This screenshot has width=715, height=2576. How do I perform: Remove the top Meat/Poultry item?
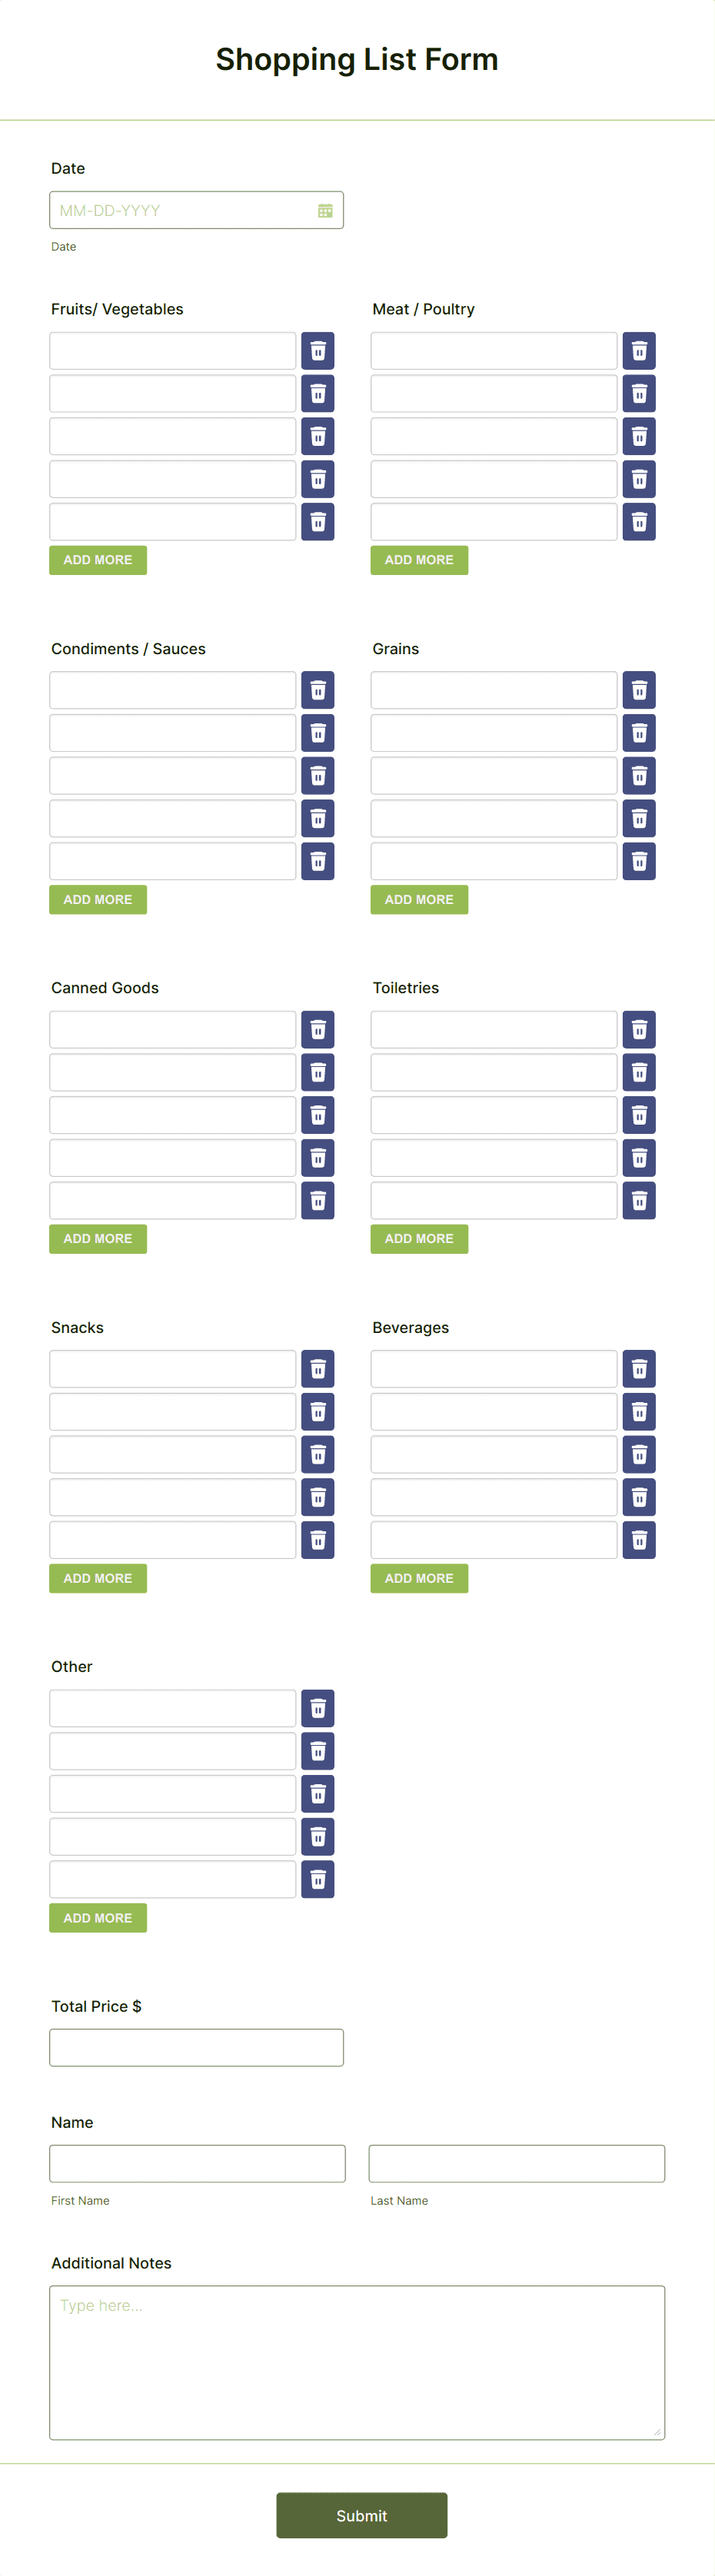pos(638,351)
